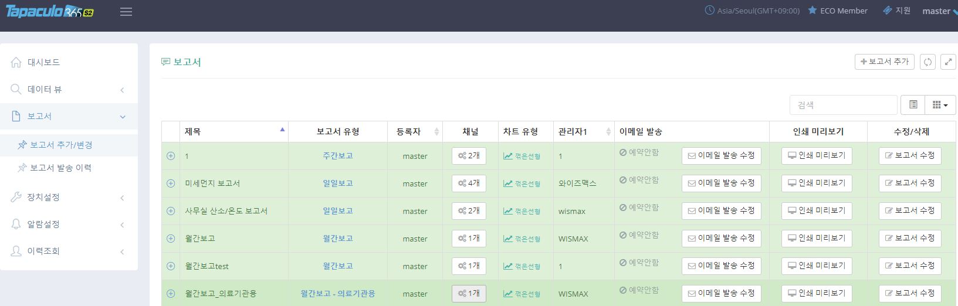Image resolution: width=958 pixels, height=306 pixels.
Task: Expand the 장치설정 sidebar menu
Action: (x=69, y=197)
